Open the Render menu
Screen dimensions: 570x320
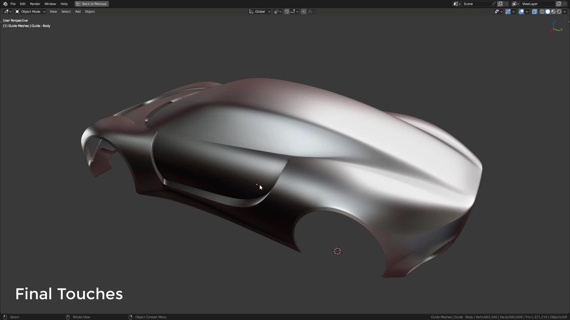[x=35, y=4]
